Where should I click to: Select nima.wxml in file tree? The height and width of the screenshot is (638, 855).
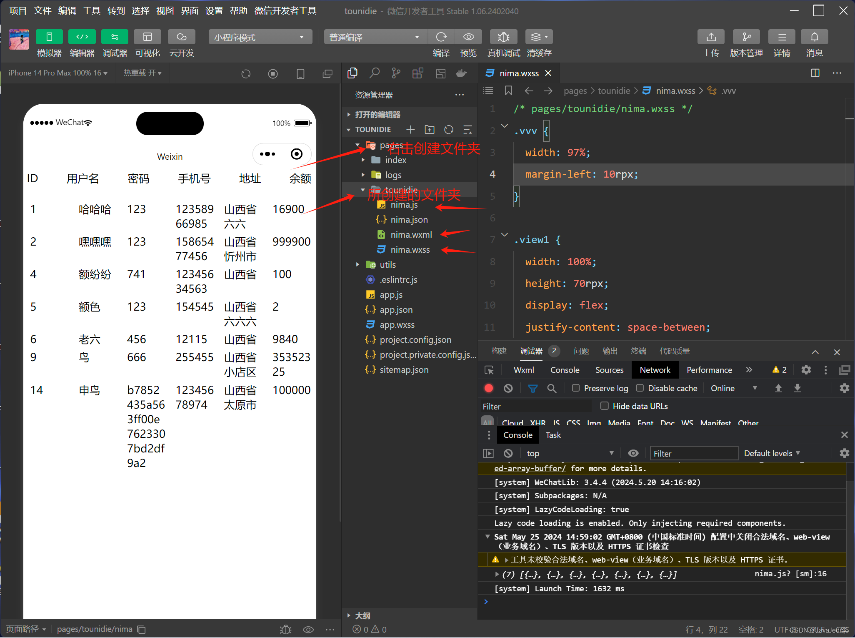click(x=411, y=235)
